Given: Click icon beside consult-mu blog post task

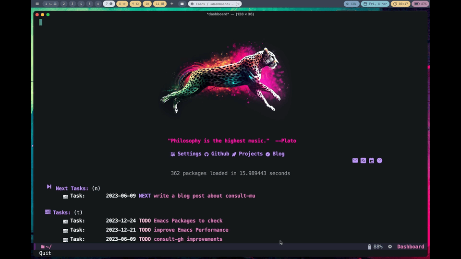Looking at the screenshot, I should (x=65, y=197).
